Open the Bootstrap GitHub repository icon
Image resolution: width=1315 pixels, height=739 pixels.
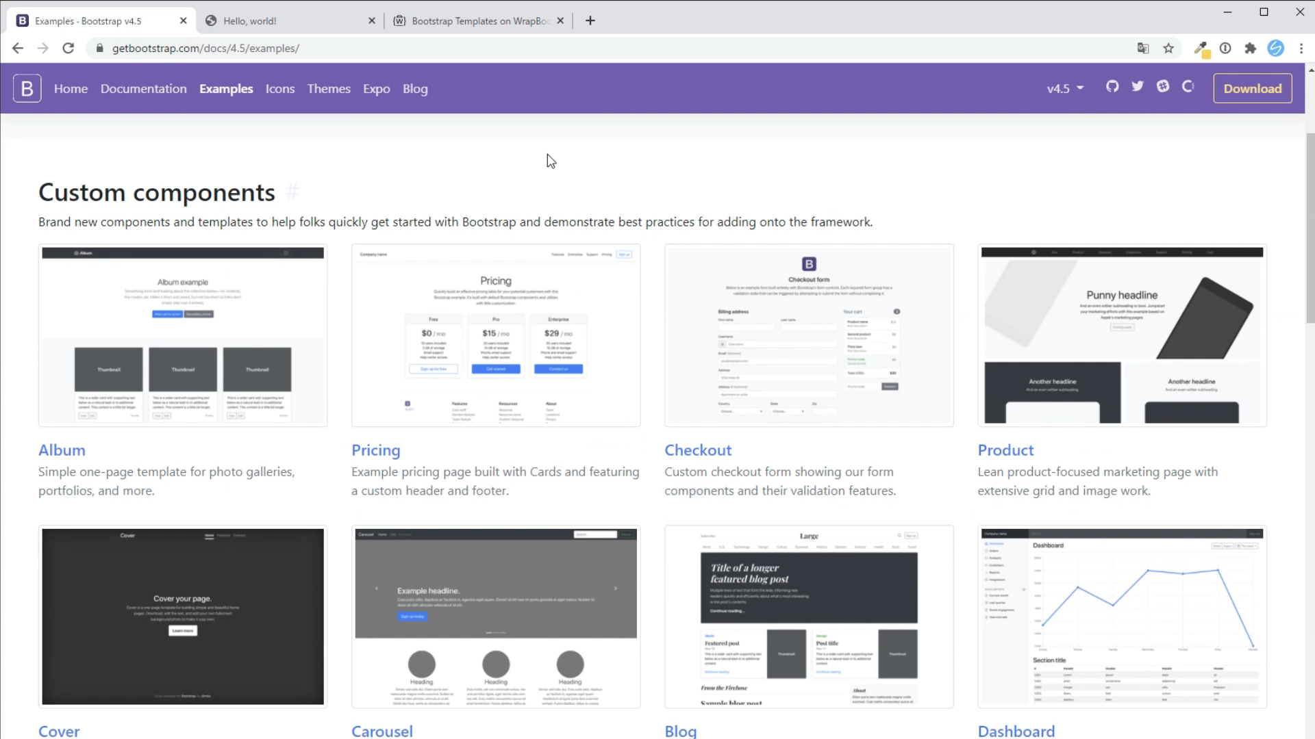coord(1113,86)
